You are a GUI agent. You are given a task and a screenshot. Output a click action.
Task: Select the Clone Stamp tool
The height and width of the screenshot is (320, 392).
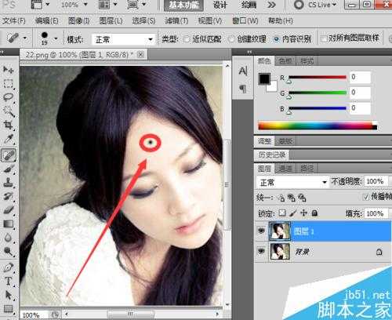point(9,183)
